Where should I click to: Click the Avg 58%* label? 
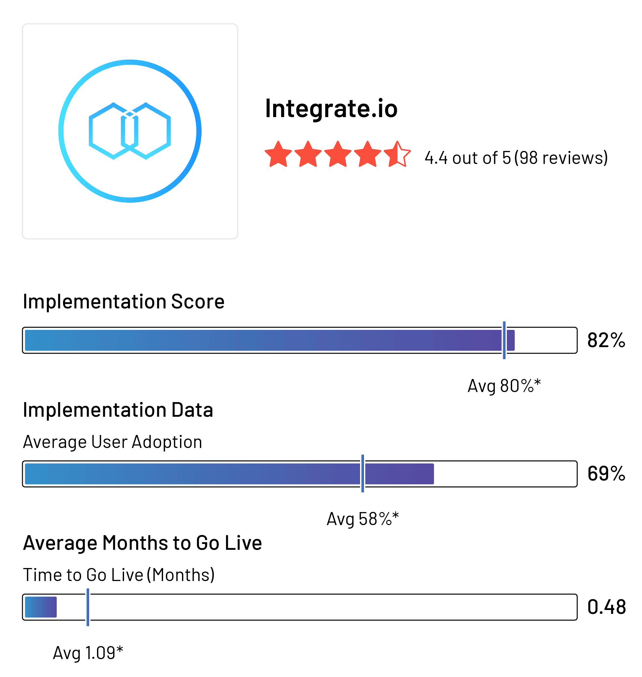point(363,519)
